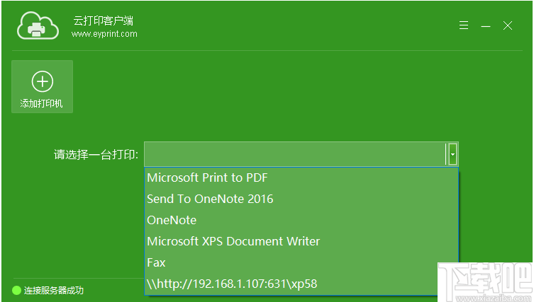The image size is (534, 302).
Task: Choose the 192.168.1.107:631\xp58 network printer
Action: point(301,284)
